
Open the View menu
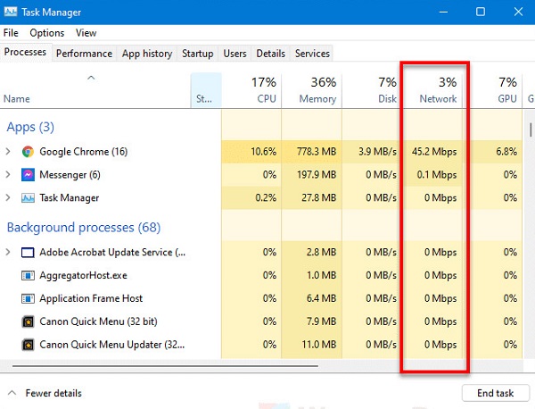[86, 33]
